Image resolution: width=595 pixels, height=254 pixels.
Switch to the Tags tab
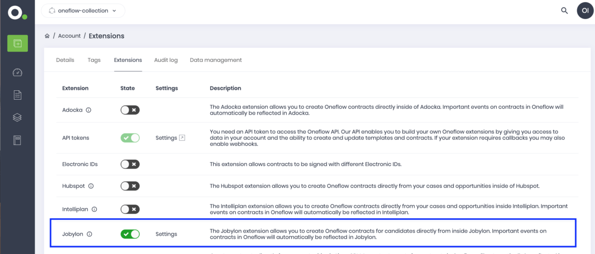94,60
